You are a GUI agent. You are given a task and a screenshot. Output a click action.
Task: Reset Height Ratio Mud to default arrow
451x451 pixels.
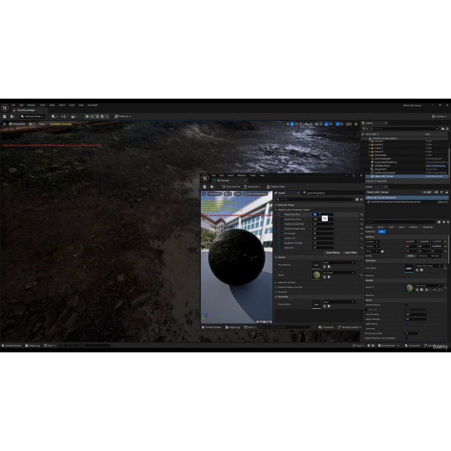tap(362, 214)
